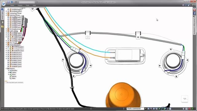This screenshot has width=197, height=111.
Task: Collapse the Hardware Group node
Action: 6,45
